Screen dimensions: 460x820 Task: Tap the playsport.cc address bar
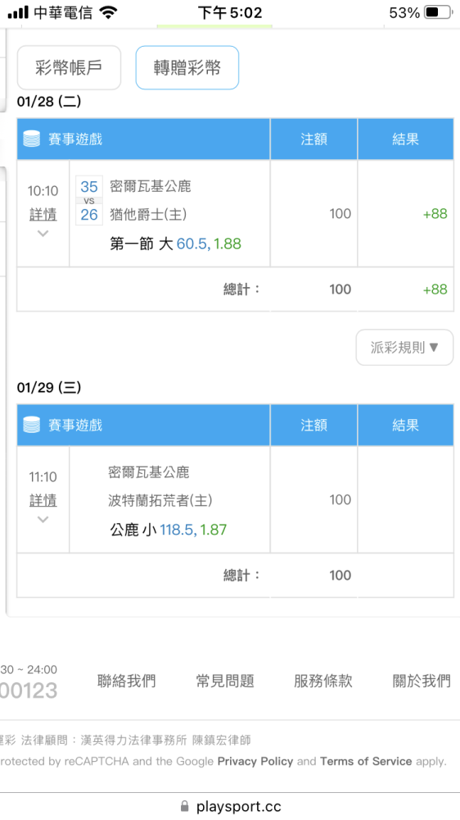pos(230,806)
